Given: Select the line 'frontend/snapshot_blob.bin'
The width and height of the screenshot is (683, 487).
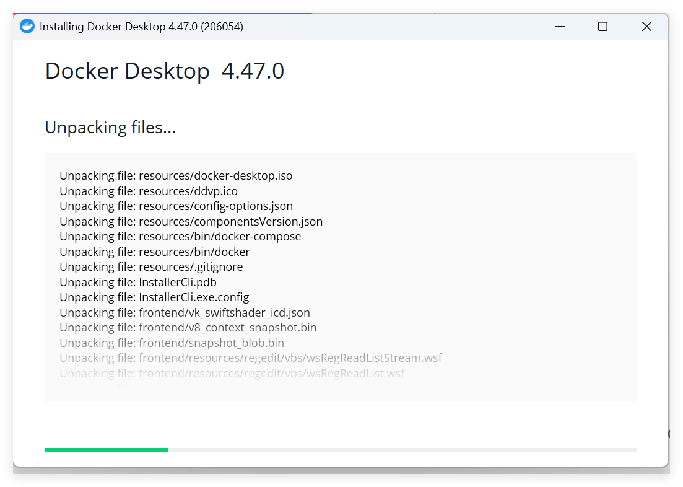Looking at the screenshot, I should 172,343.
